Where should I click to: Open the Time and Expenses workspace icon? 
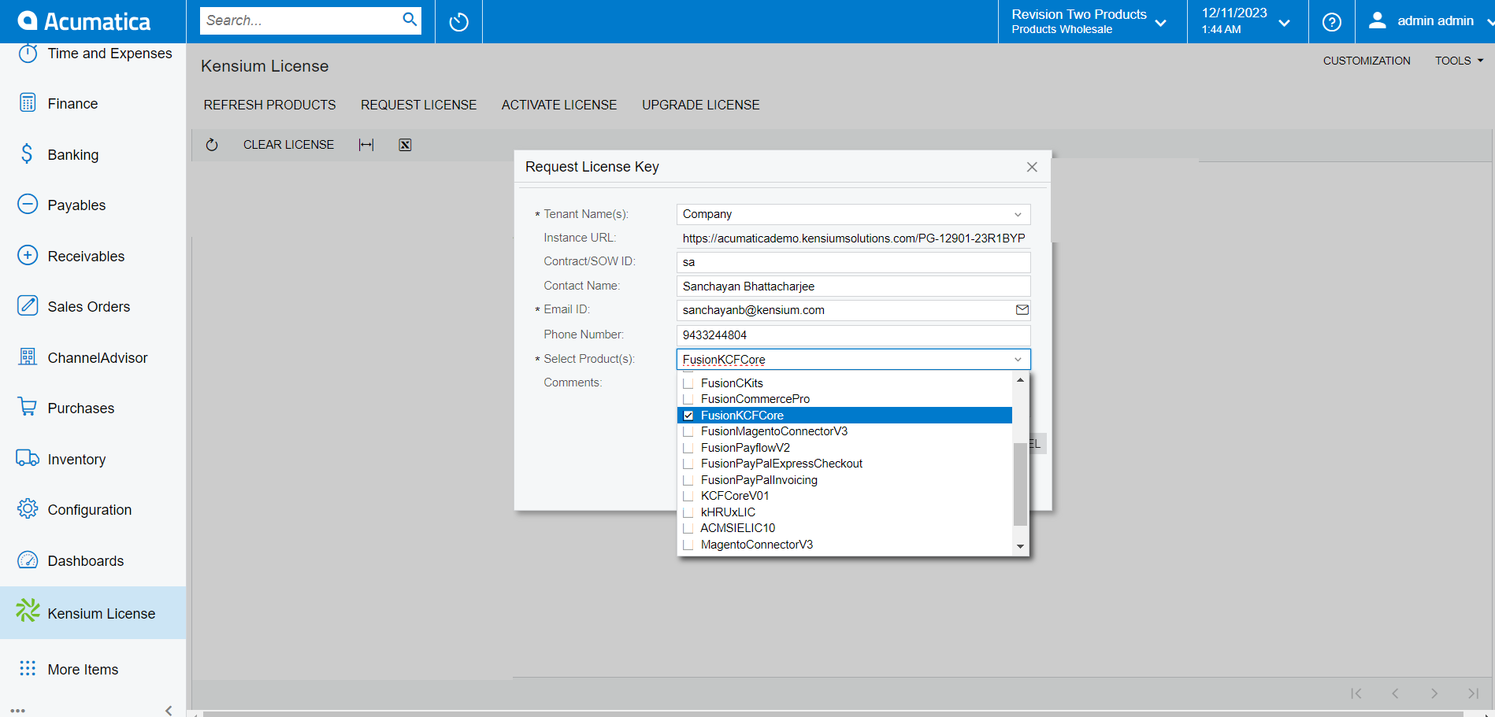[x=28, y=54]
